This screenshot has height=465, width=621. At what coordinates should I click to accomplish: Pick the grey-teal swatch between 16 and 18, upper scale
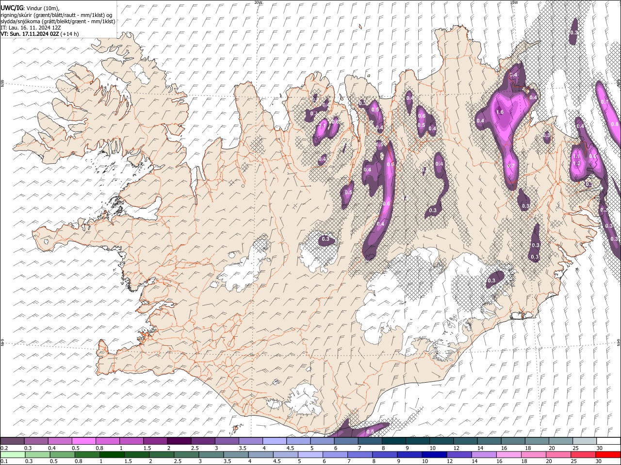[x=513, y=441]
